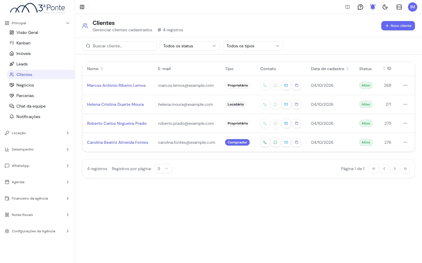Image resolution: width=422 pixels, height=263 pixels.
Task: Go to Visão Geral in sidebar
Action: pos(41,32)
